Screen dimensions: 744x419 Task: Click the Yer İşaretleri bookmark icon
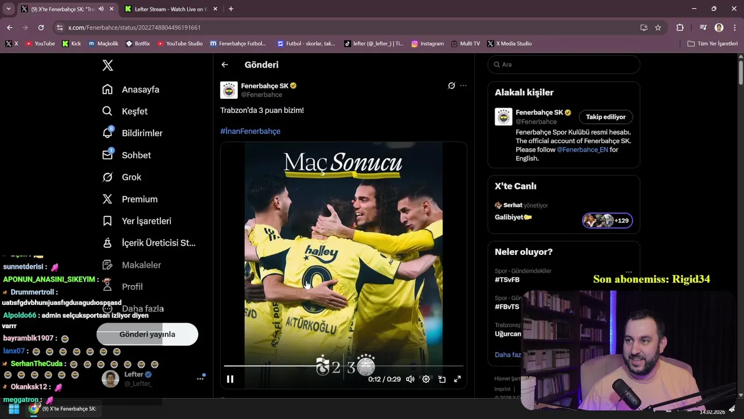coord(108,221)
